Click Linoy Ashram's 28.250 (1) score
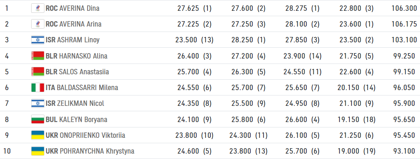Image resolution: width=420 pixels, height=159 pixels. [x=248, y=40]
